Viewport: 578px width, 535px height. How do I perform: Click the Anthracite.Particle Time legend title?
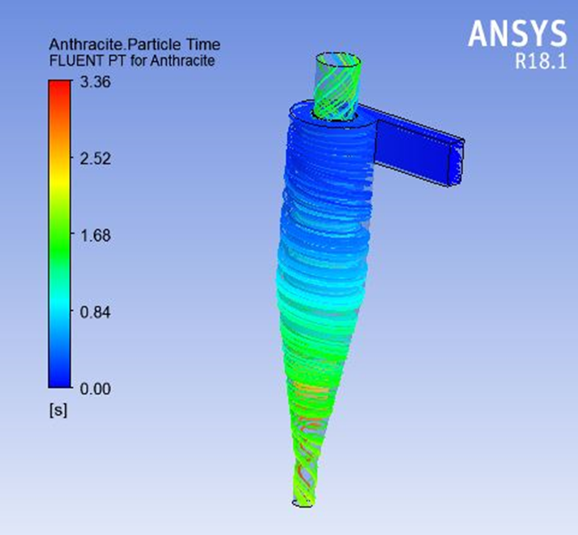tap(135, 45)
